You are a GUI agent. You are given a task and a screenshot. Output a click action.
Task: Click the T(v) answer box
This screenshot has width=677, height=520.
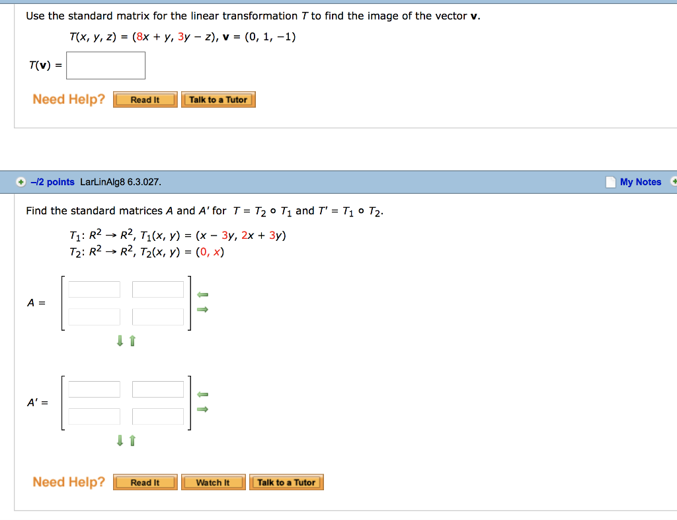tap(106, 65)
